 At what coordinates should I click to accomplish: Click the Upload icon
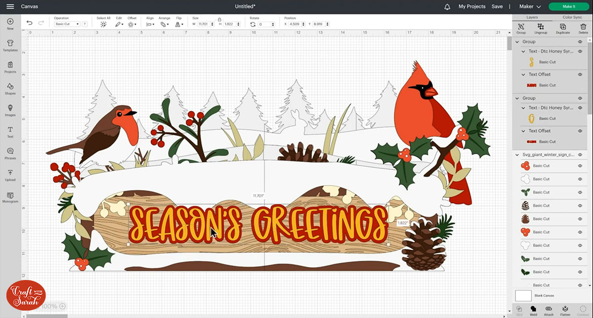(10, 175)
